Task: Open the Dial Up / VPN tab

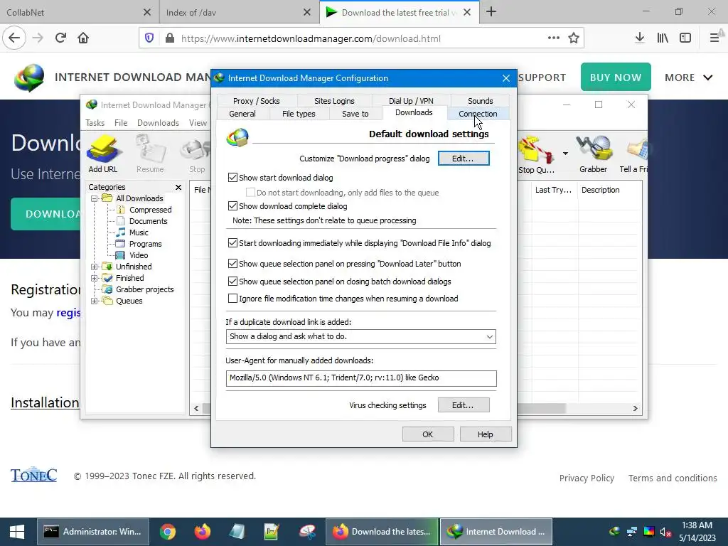Action: click(411, 101)
